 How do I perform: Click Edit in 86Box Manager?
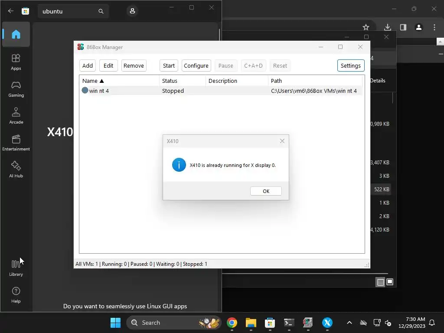tap(108, 65)
